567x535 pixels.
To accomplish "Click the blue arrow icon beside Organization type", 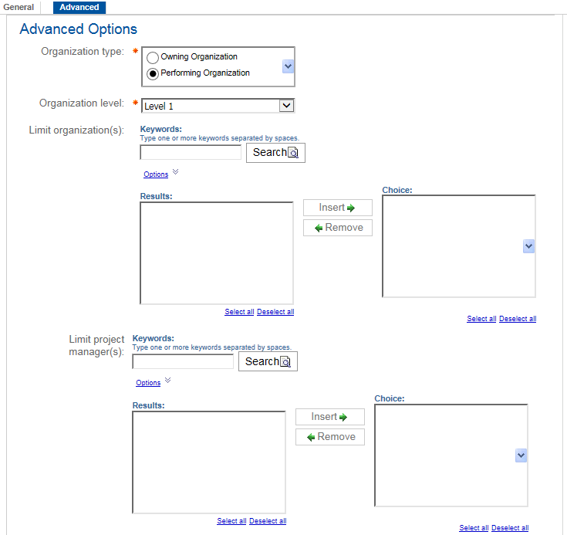I will point(288,67).
